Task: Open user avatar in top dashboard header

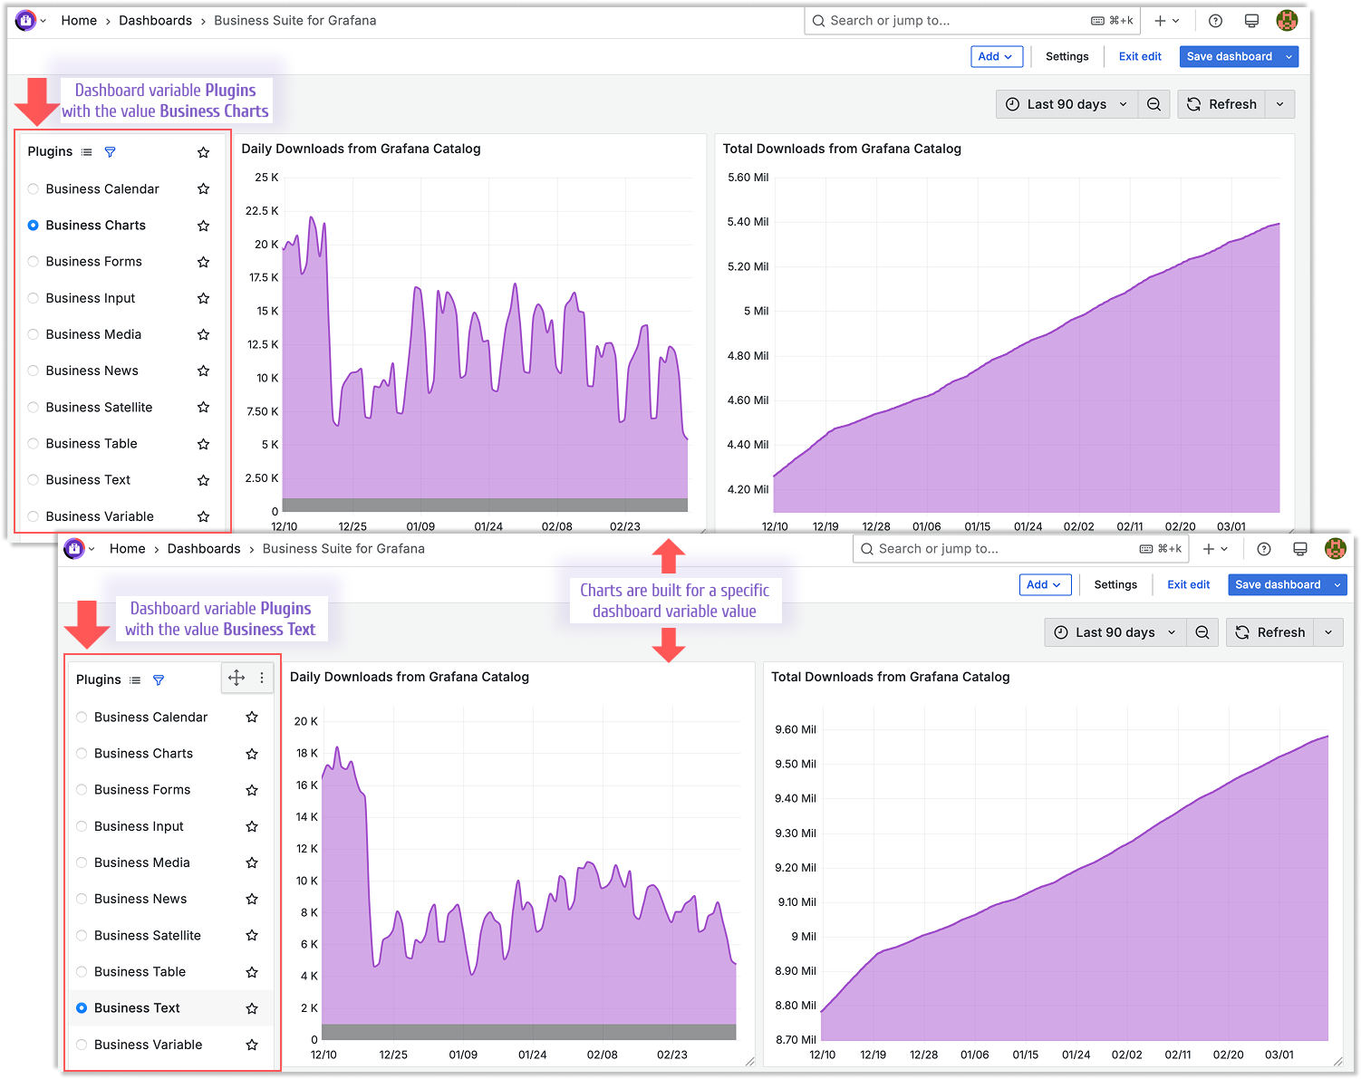Action: click(x=1287, y=20)
